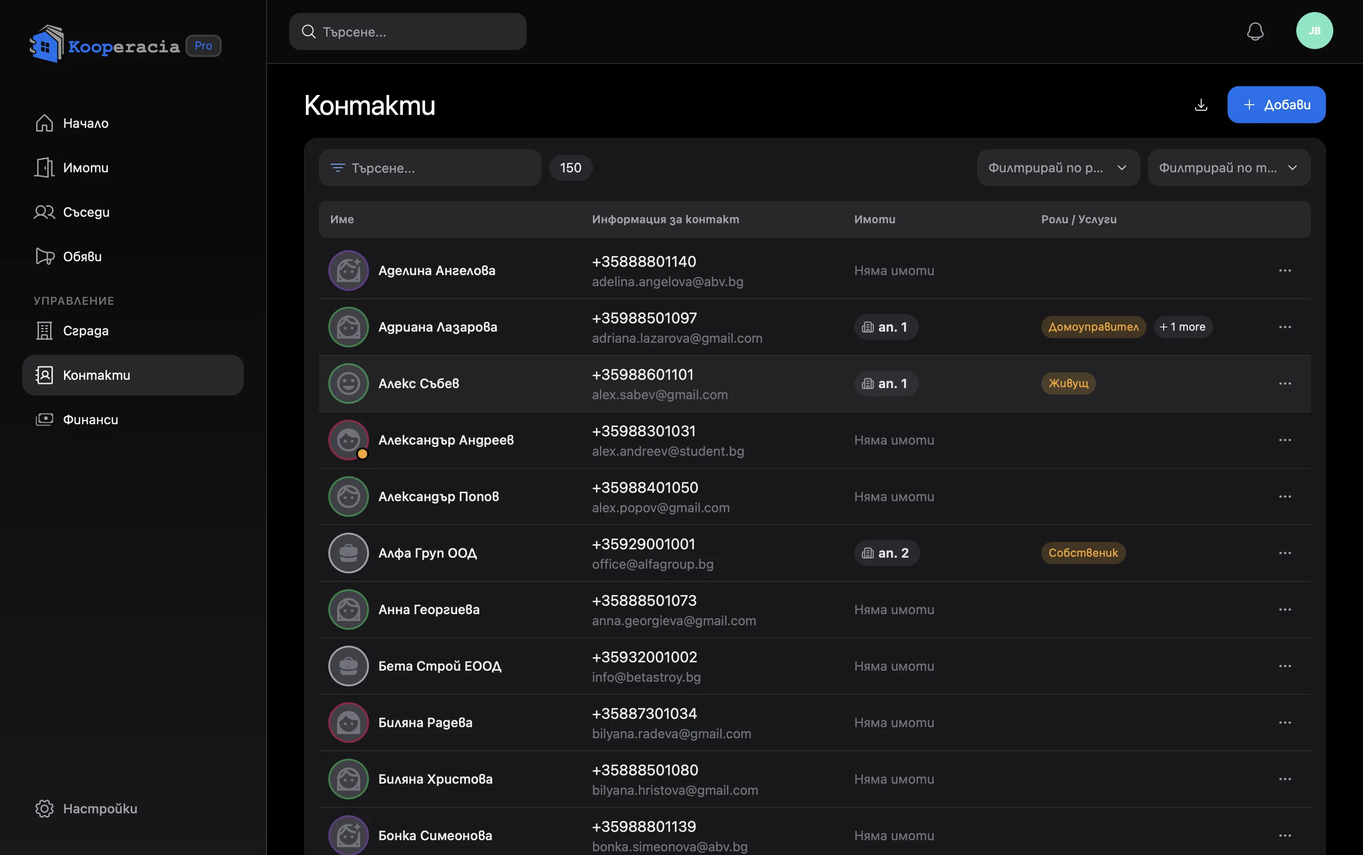The width and height of the screenshot is (1363, 855).
Task: Open row options for Бета Строй ЕООД
Action: [1285, 666]
